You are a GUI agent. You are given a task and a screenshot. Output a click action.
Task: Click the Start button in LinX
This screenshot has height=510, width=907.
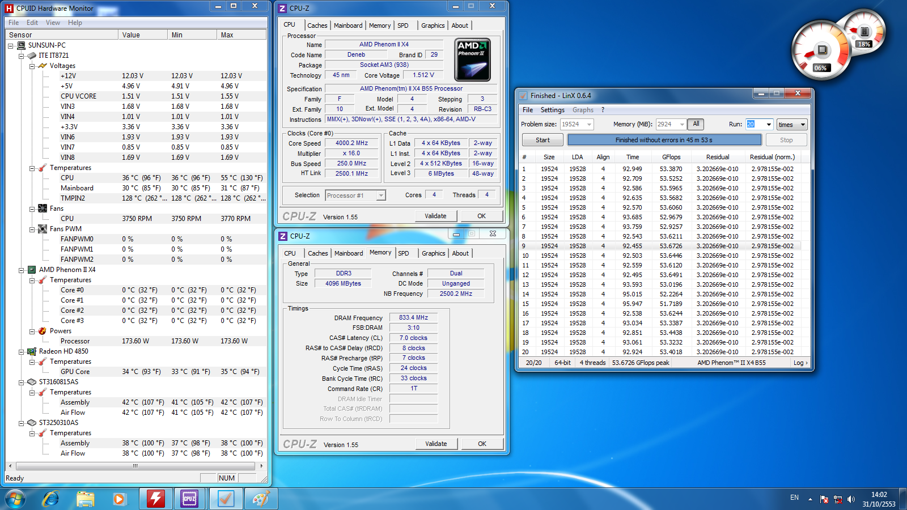coord(542,140)
